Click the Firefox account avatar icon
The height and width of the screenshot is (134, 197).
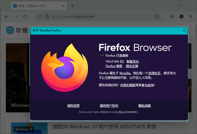181,17
